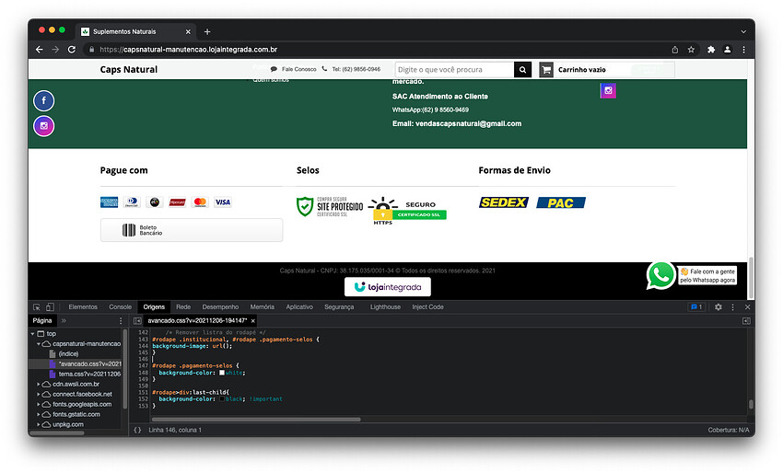Viewport: 783px width, 473px height.
Task: Switch to the Console tab
Action: click(121, 307)
